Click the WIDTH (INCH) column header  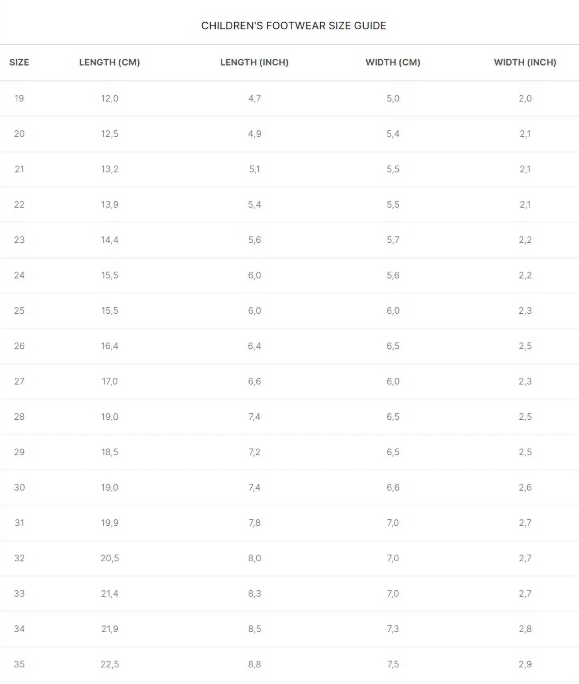click(525, 62)
